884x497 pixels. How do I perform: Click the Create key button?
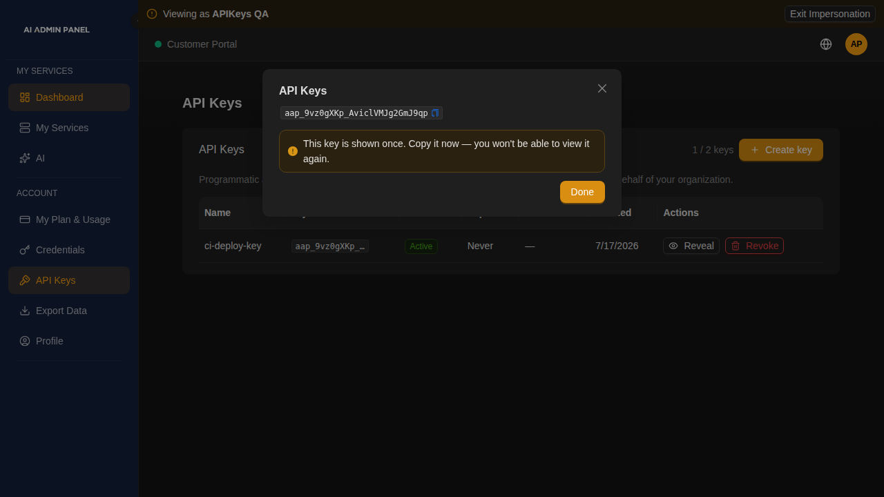(x=781, y=150)
